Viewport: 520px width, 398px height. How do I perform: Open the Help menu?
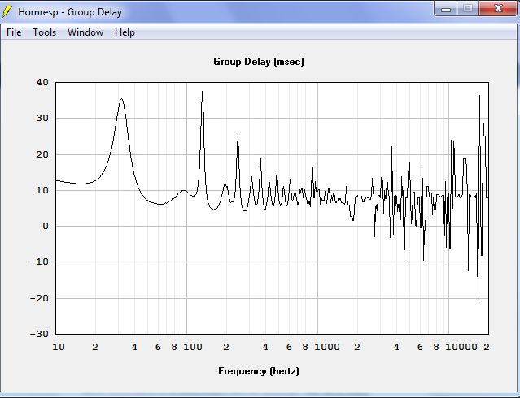125,32
